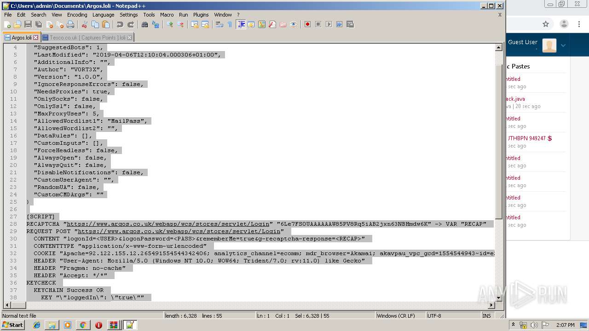
Task: Close the Tesco.co.uk tab
Action: coord(130,38)
